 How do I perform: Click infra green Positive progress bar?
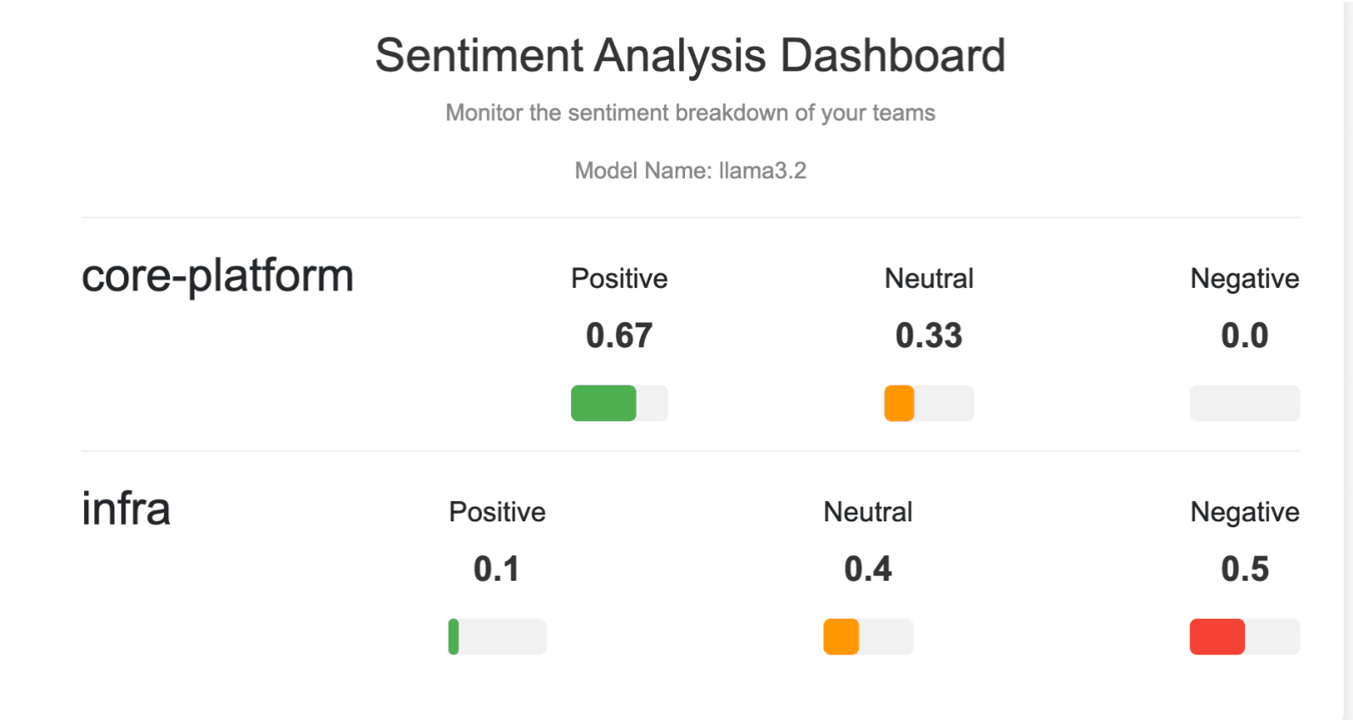coord(497,637)
